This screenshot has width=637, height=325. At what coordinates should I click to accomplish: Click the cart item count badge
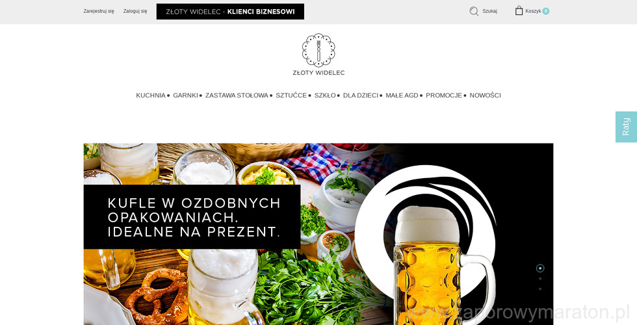click(x=545, y=11)
